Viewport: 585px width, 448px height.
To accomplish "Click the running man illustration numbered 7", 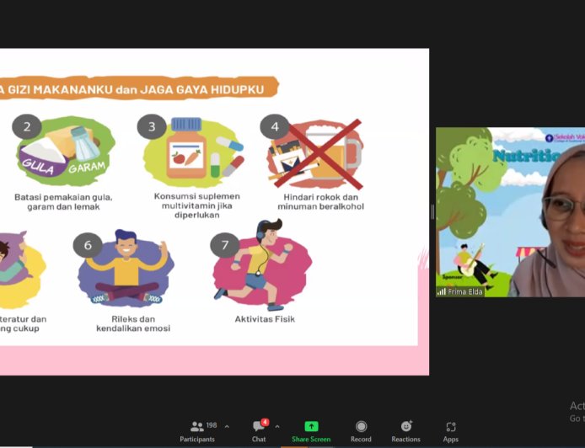I will click(x=261, y=265).
